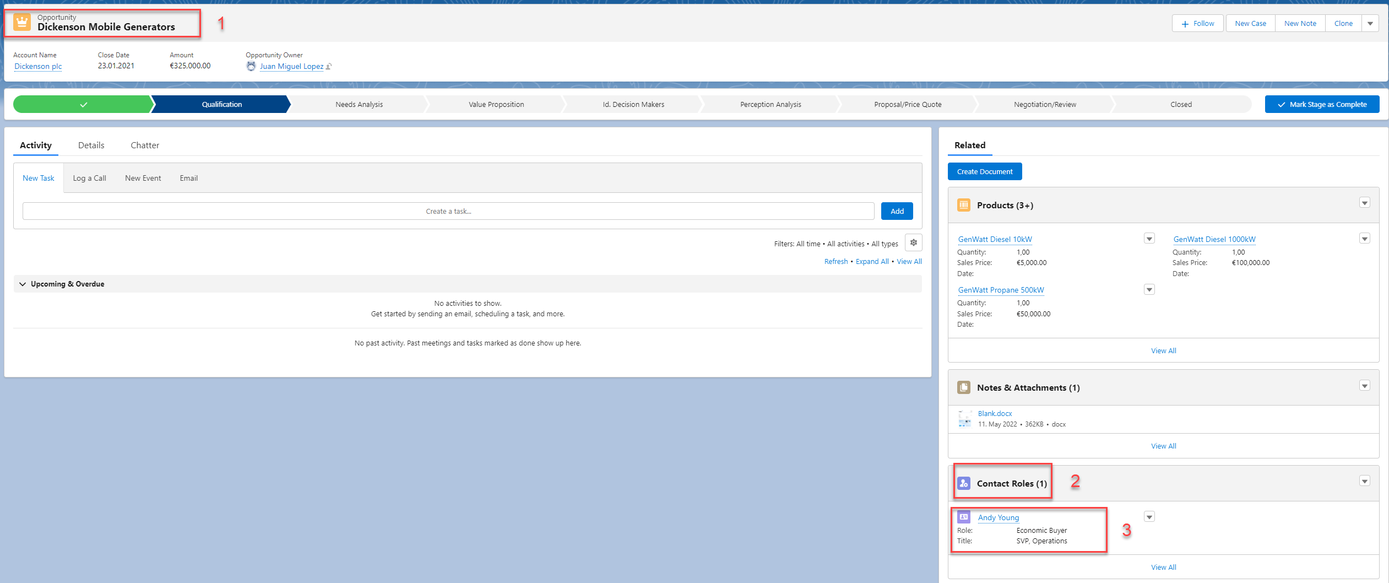This screenshot has height=583, width=1389.
Task: Open the Dickenson plc account link
Action: (x=38, y=66)
